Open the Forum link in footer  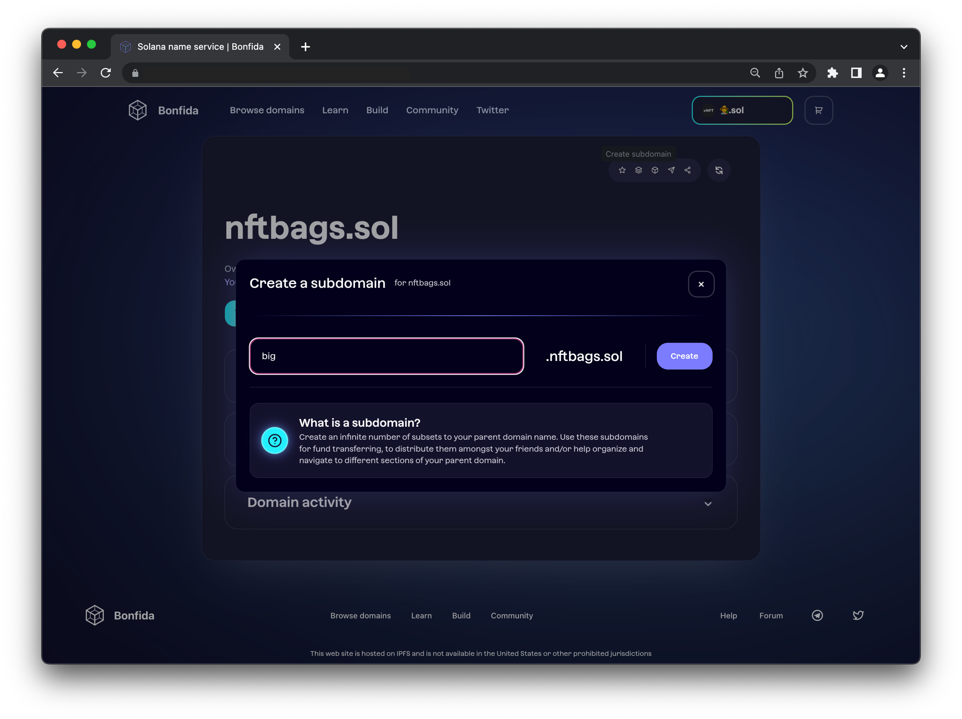pyautogui.click(x=771, y=616)
